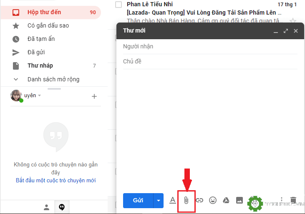Open uyên account status dropdown

40,96
